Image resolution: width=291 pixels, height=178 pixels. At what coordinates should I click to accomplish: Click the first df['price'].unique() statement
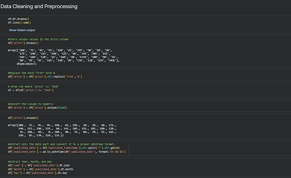click(x=23, y=43)
